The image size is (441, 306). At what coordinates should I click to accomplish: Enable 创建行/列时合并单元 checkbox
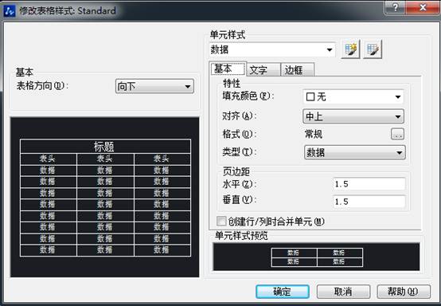[221, 222]
